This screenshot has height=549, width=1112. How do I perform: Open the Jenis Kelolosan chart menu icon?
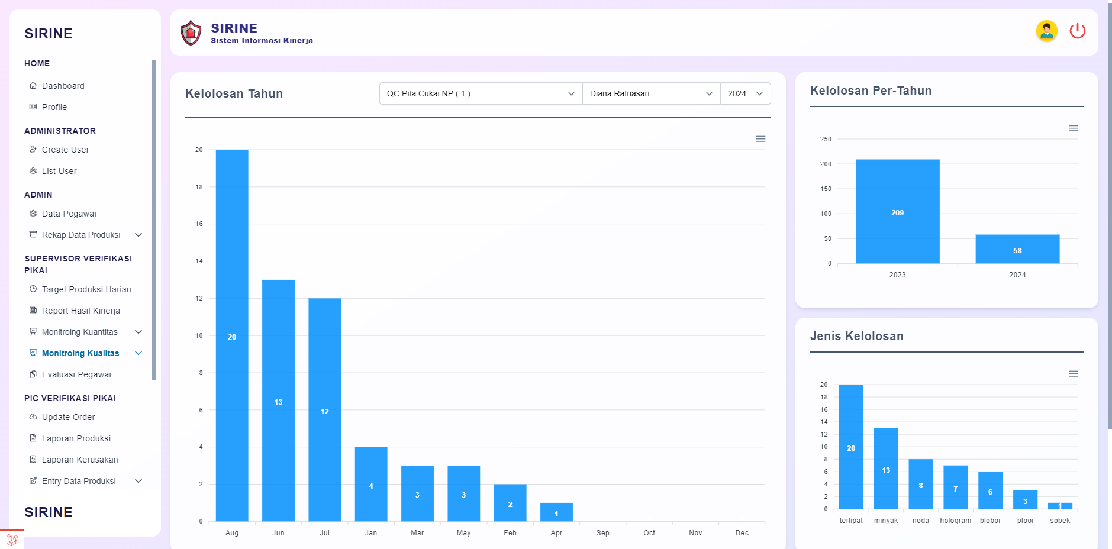tap(1073, 374)
